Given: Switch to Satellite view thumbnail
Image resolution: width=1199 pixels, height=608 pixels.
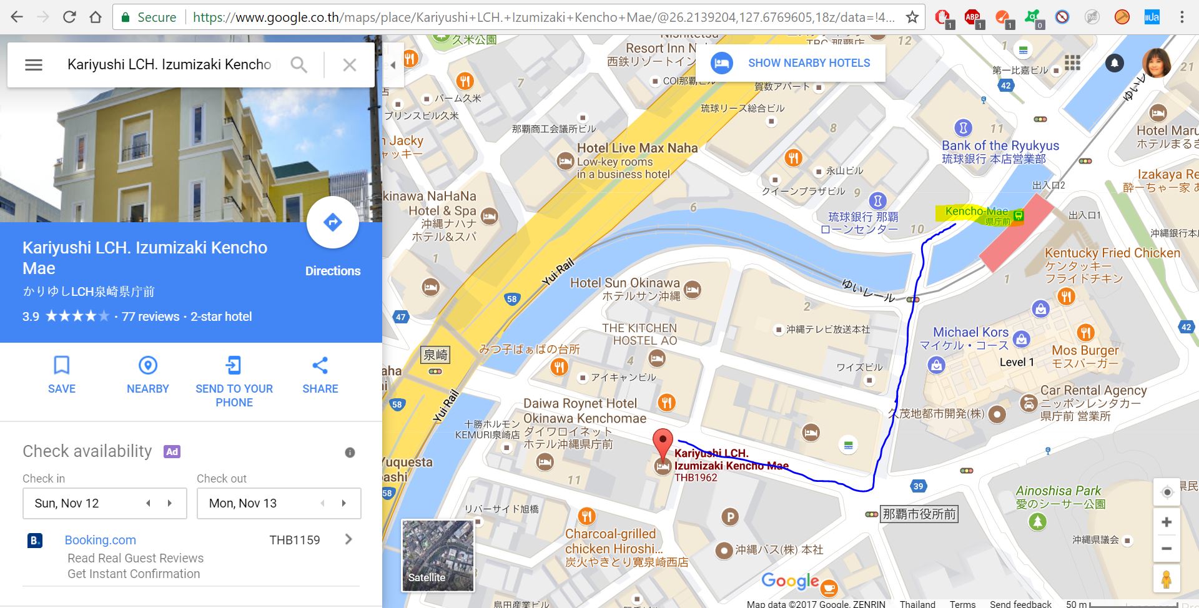Looking at the screenshot, I should point(438,556).
